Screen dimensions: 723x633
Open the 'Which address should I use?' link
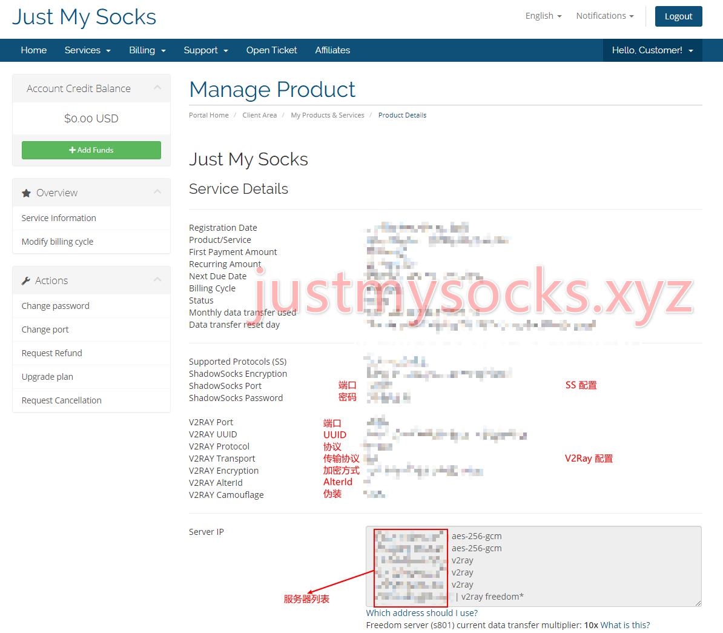coord(422,612)
